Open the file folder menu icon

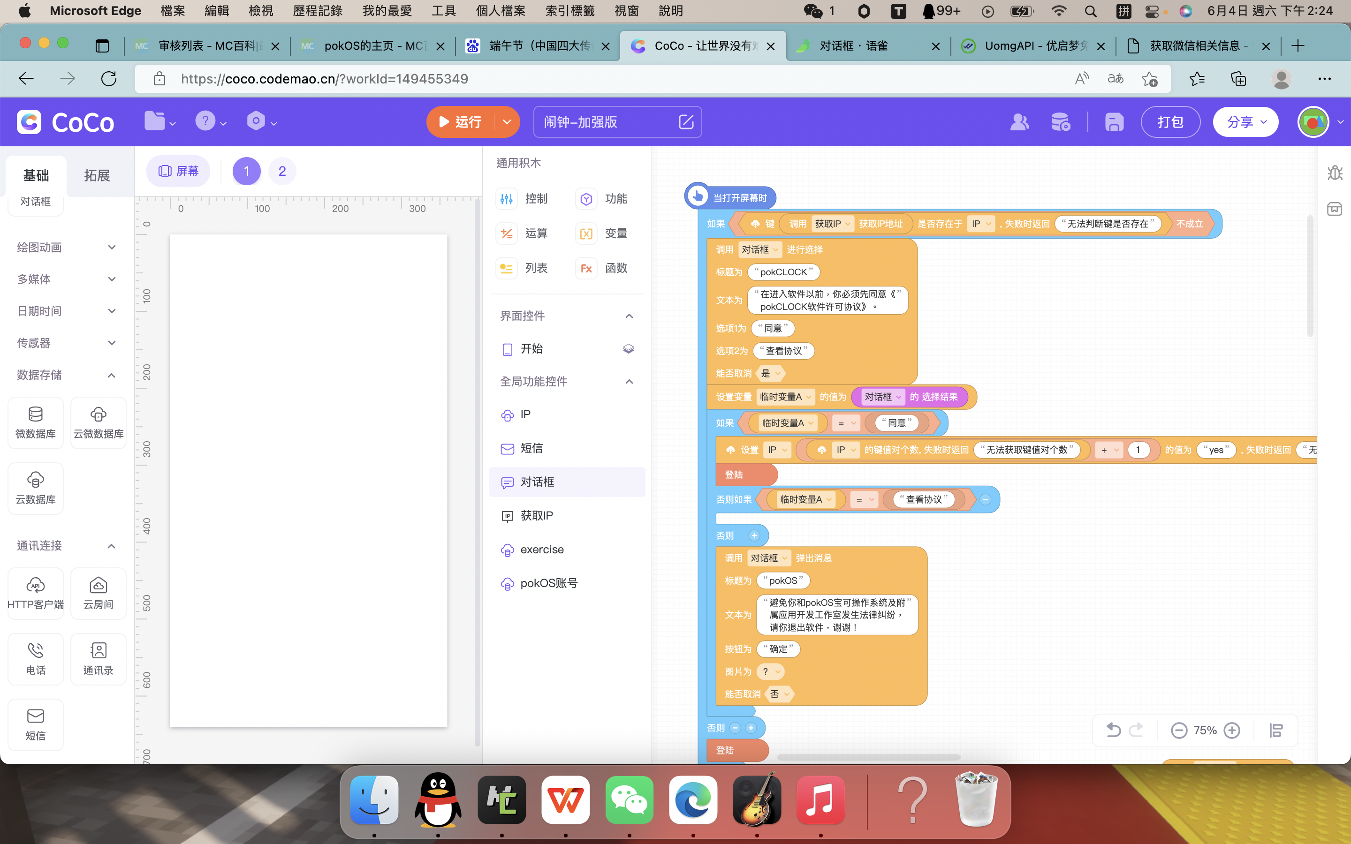(x=159, y=121)
